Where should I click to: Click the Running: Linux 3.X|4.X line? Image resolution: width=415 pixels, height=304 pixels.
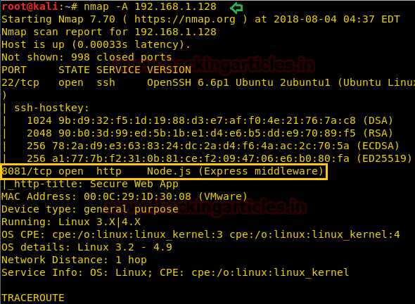[x=71, y=222]
